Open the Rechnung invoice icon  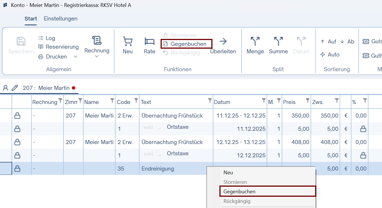[97, 40]
